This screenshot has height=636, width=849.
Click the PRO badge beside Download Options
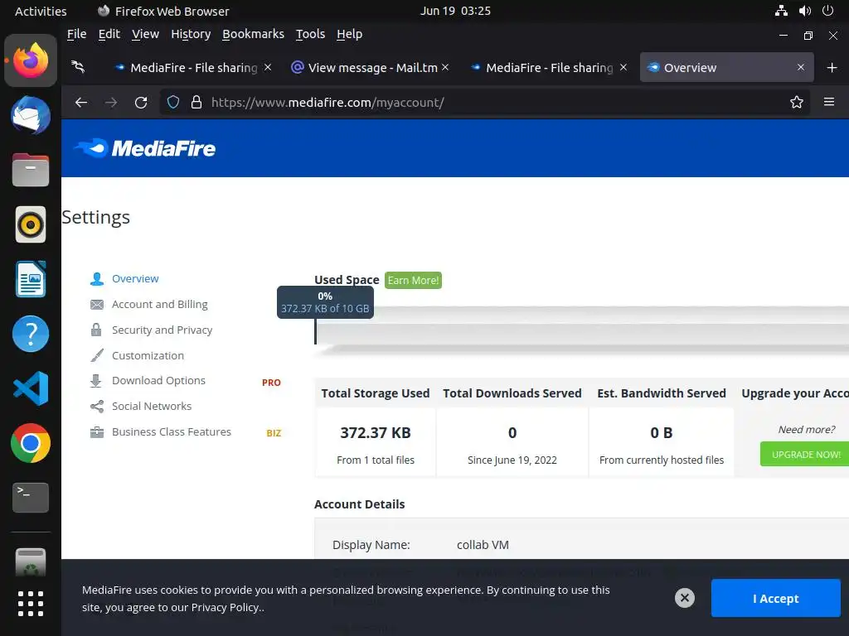271,383
